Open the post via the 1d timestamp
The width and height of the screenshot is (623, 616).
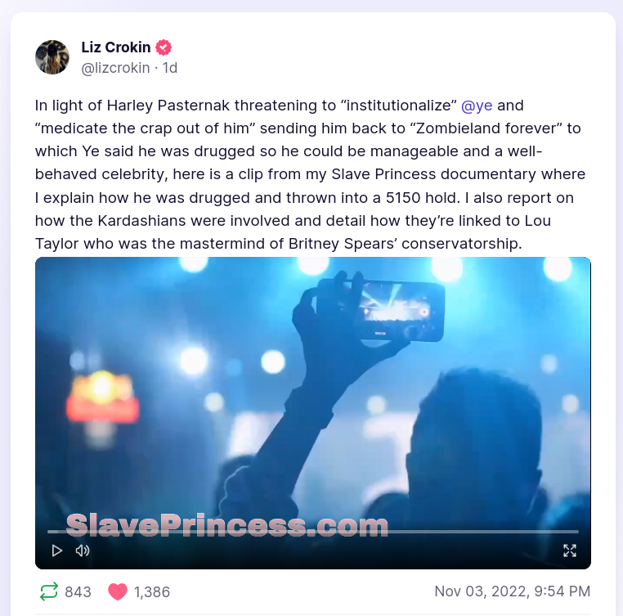pyautogui.click(x=170, y=68)
